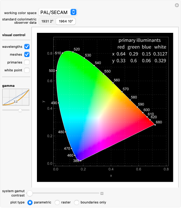Click the white y value 0.329
This screenshot has height=208, width=181.
tap(160, 61)
